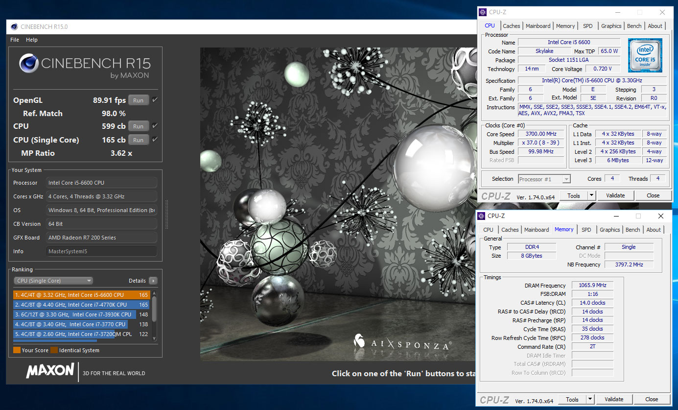Switch to Bench tab in lower CPU-Z

click(x=633, y=230)
